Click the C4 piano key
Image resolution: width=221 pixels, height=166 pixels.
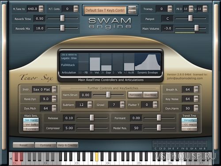108,163
